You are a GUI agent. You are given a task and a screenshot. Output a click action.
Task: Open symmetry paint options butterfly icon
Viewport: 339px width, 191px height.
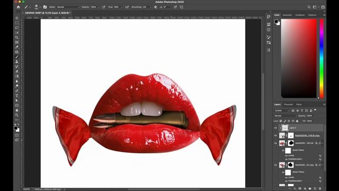181,7
